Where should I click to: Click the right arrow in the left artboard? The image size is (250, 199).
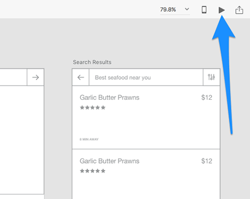[x=35, y=77]
